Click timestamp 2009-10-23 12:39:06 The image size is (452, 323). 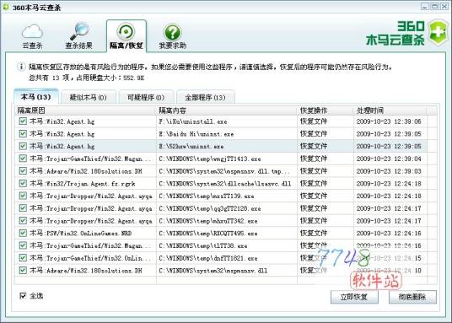point(389,121)
